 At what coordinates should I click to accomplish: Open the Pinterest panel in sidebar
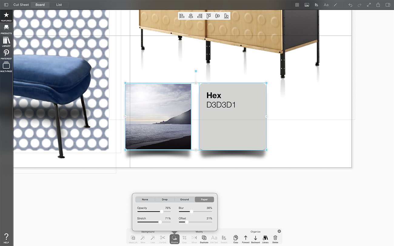(6, 54)
